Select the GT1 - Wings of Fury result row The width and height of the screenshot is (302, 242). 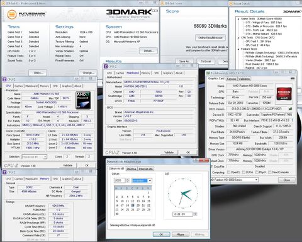pyautogui.click(x=264, y=23)
